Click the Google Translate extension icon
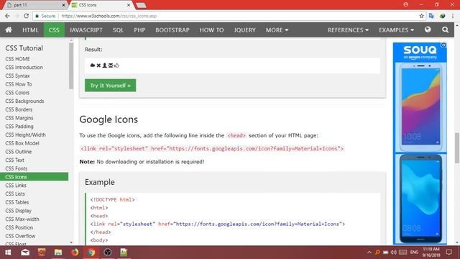460x259 pixels. click(431, 16)
